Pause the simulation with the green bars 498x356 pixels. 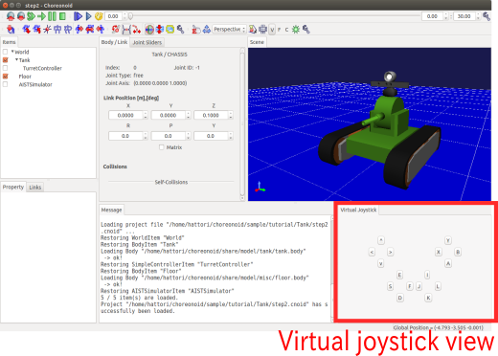tap(52, 16)
